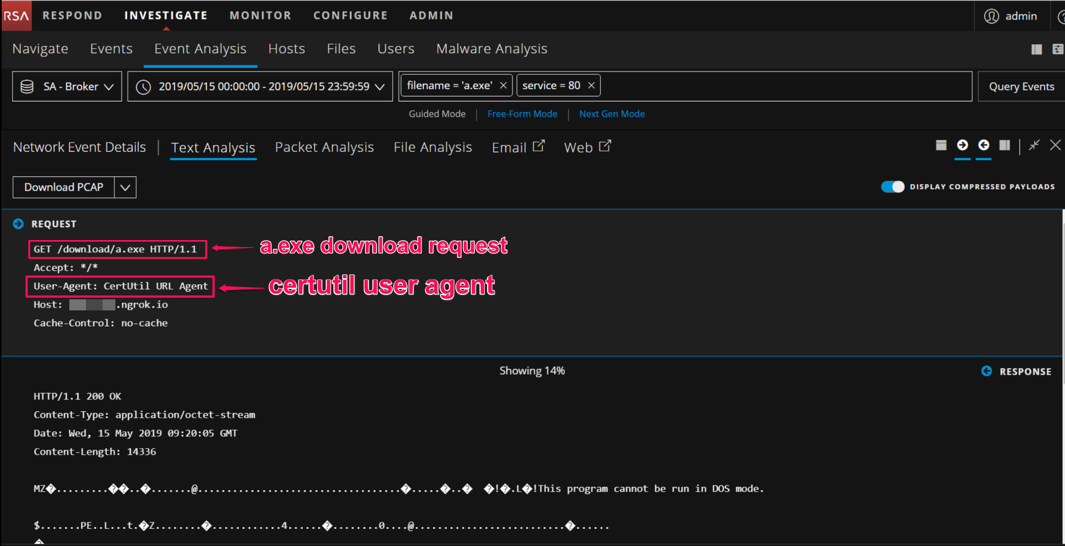Turn off Display Compressed Payloads switch
Screen dimensions: 1065x546
[892, 187]
